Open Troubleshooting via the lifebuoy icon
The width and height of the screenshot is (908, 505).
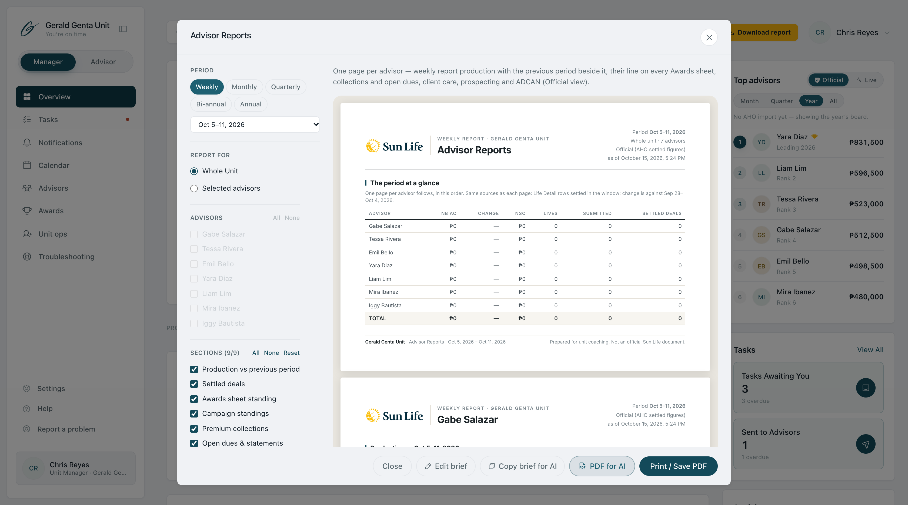(27, 257)
